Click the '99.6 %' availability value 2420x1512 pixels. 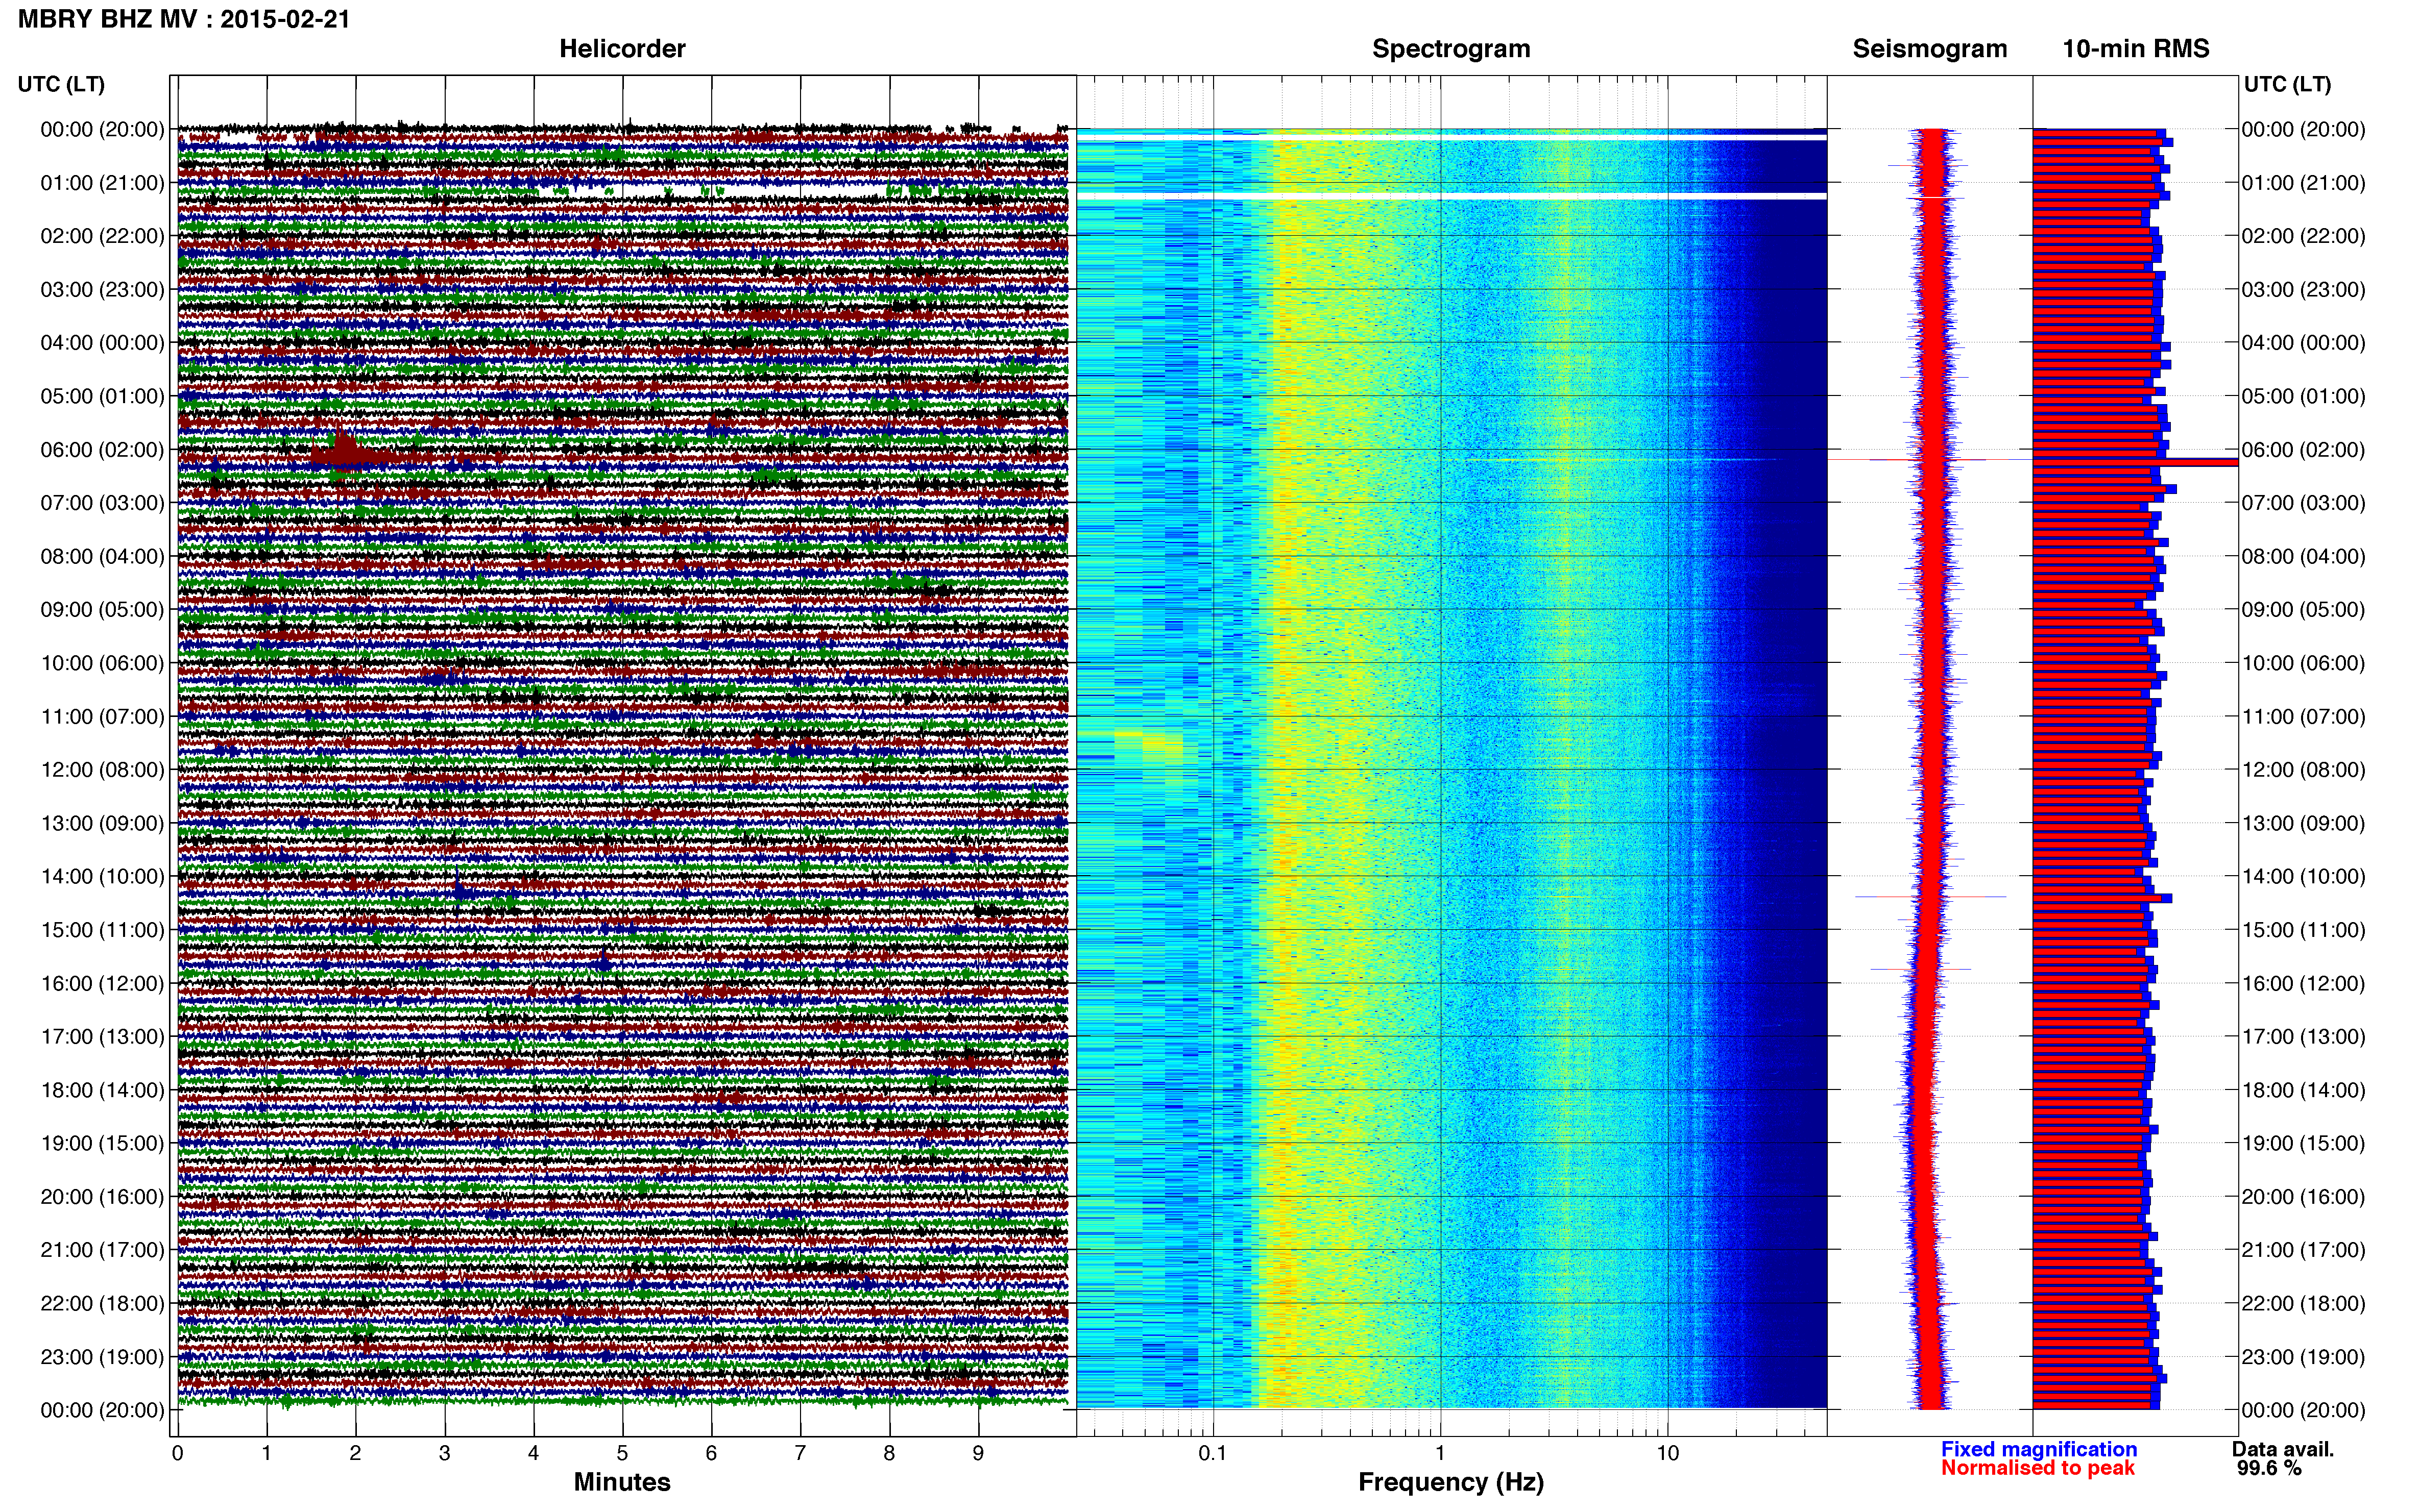click(2269, 1468)
